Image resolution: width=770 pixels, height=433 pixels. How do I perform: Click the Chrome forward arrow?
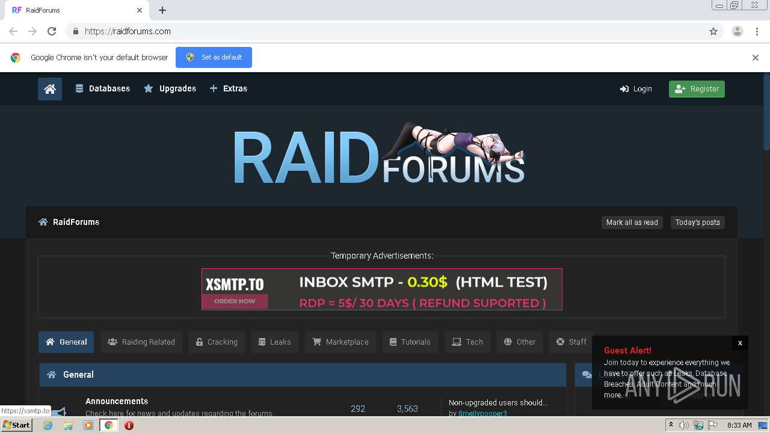pos(32,31)
